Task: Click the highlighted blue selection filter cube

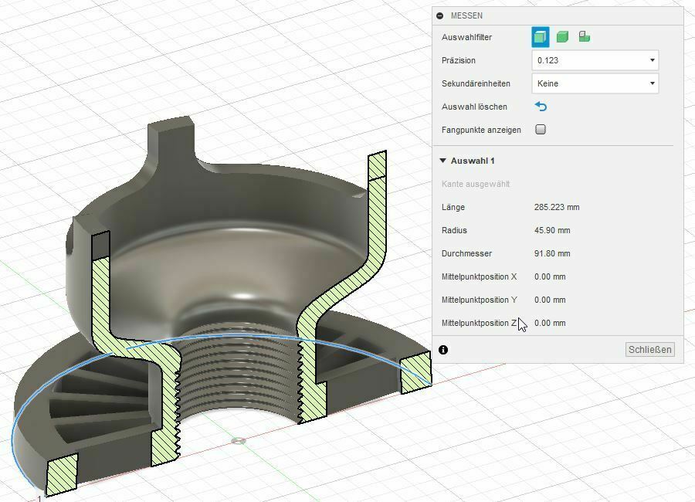Action: tap(541, 37)
